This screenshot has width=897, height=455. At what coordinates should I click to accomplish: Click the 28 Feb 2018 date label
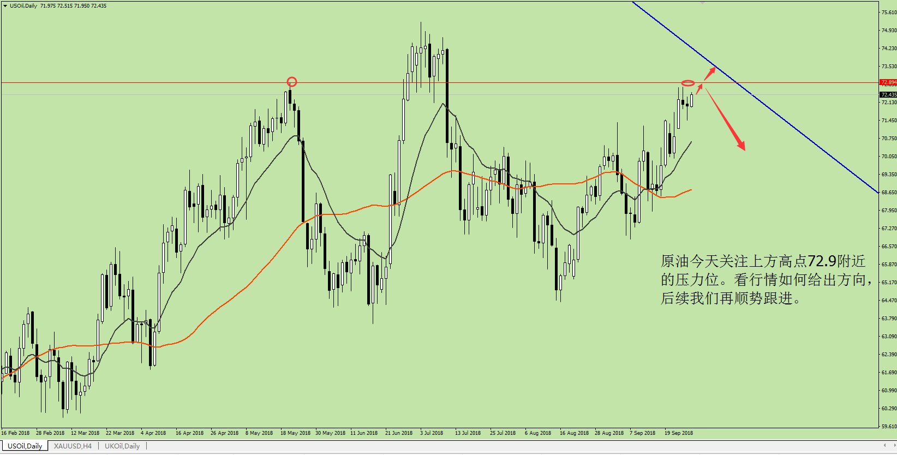coord(50,433)
